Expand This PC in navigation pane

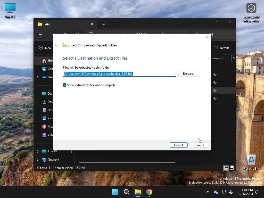tap(38, 151)
